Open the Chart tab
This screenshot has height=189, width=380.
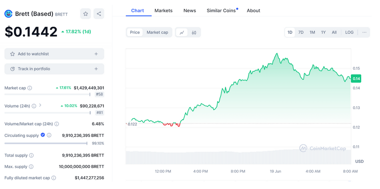pyautogui.click(x=138, y=10)
